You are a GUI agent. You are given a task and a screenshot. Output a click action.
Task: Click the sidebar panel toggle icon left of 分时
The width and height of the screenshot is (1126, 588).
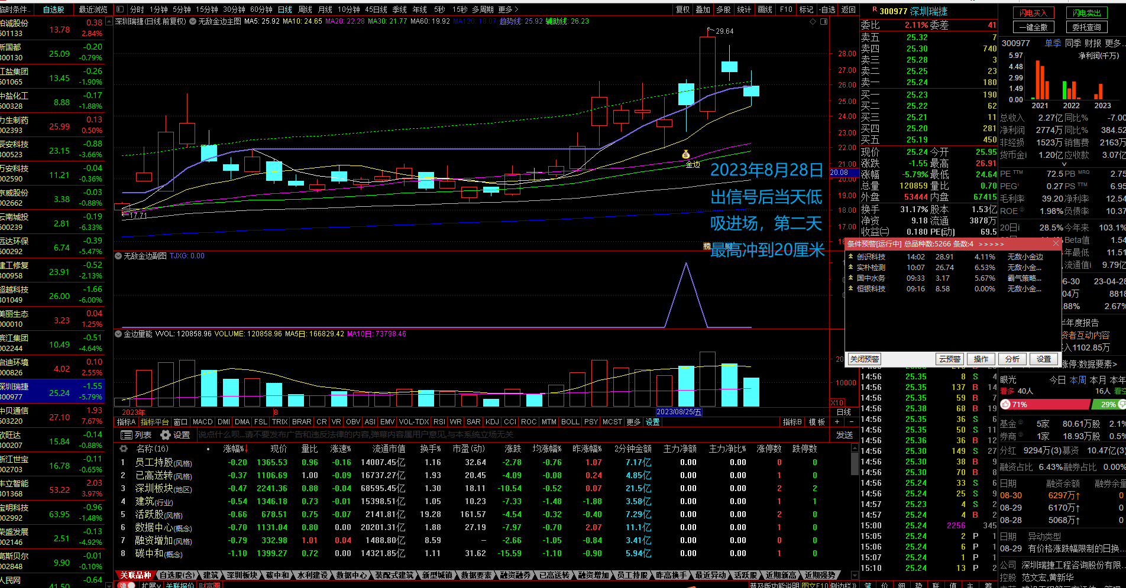[120, 9]
